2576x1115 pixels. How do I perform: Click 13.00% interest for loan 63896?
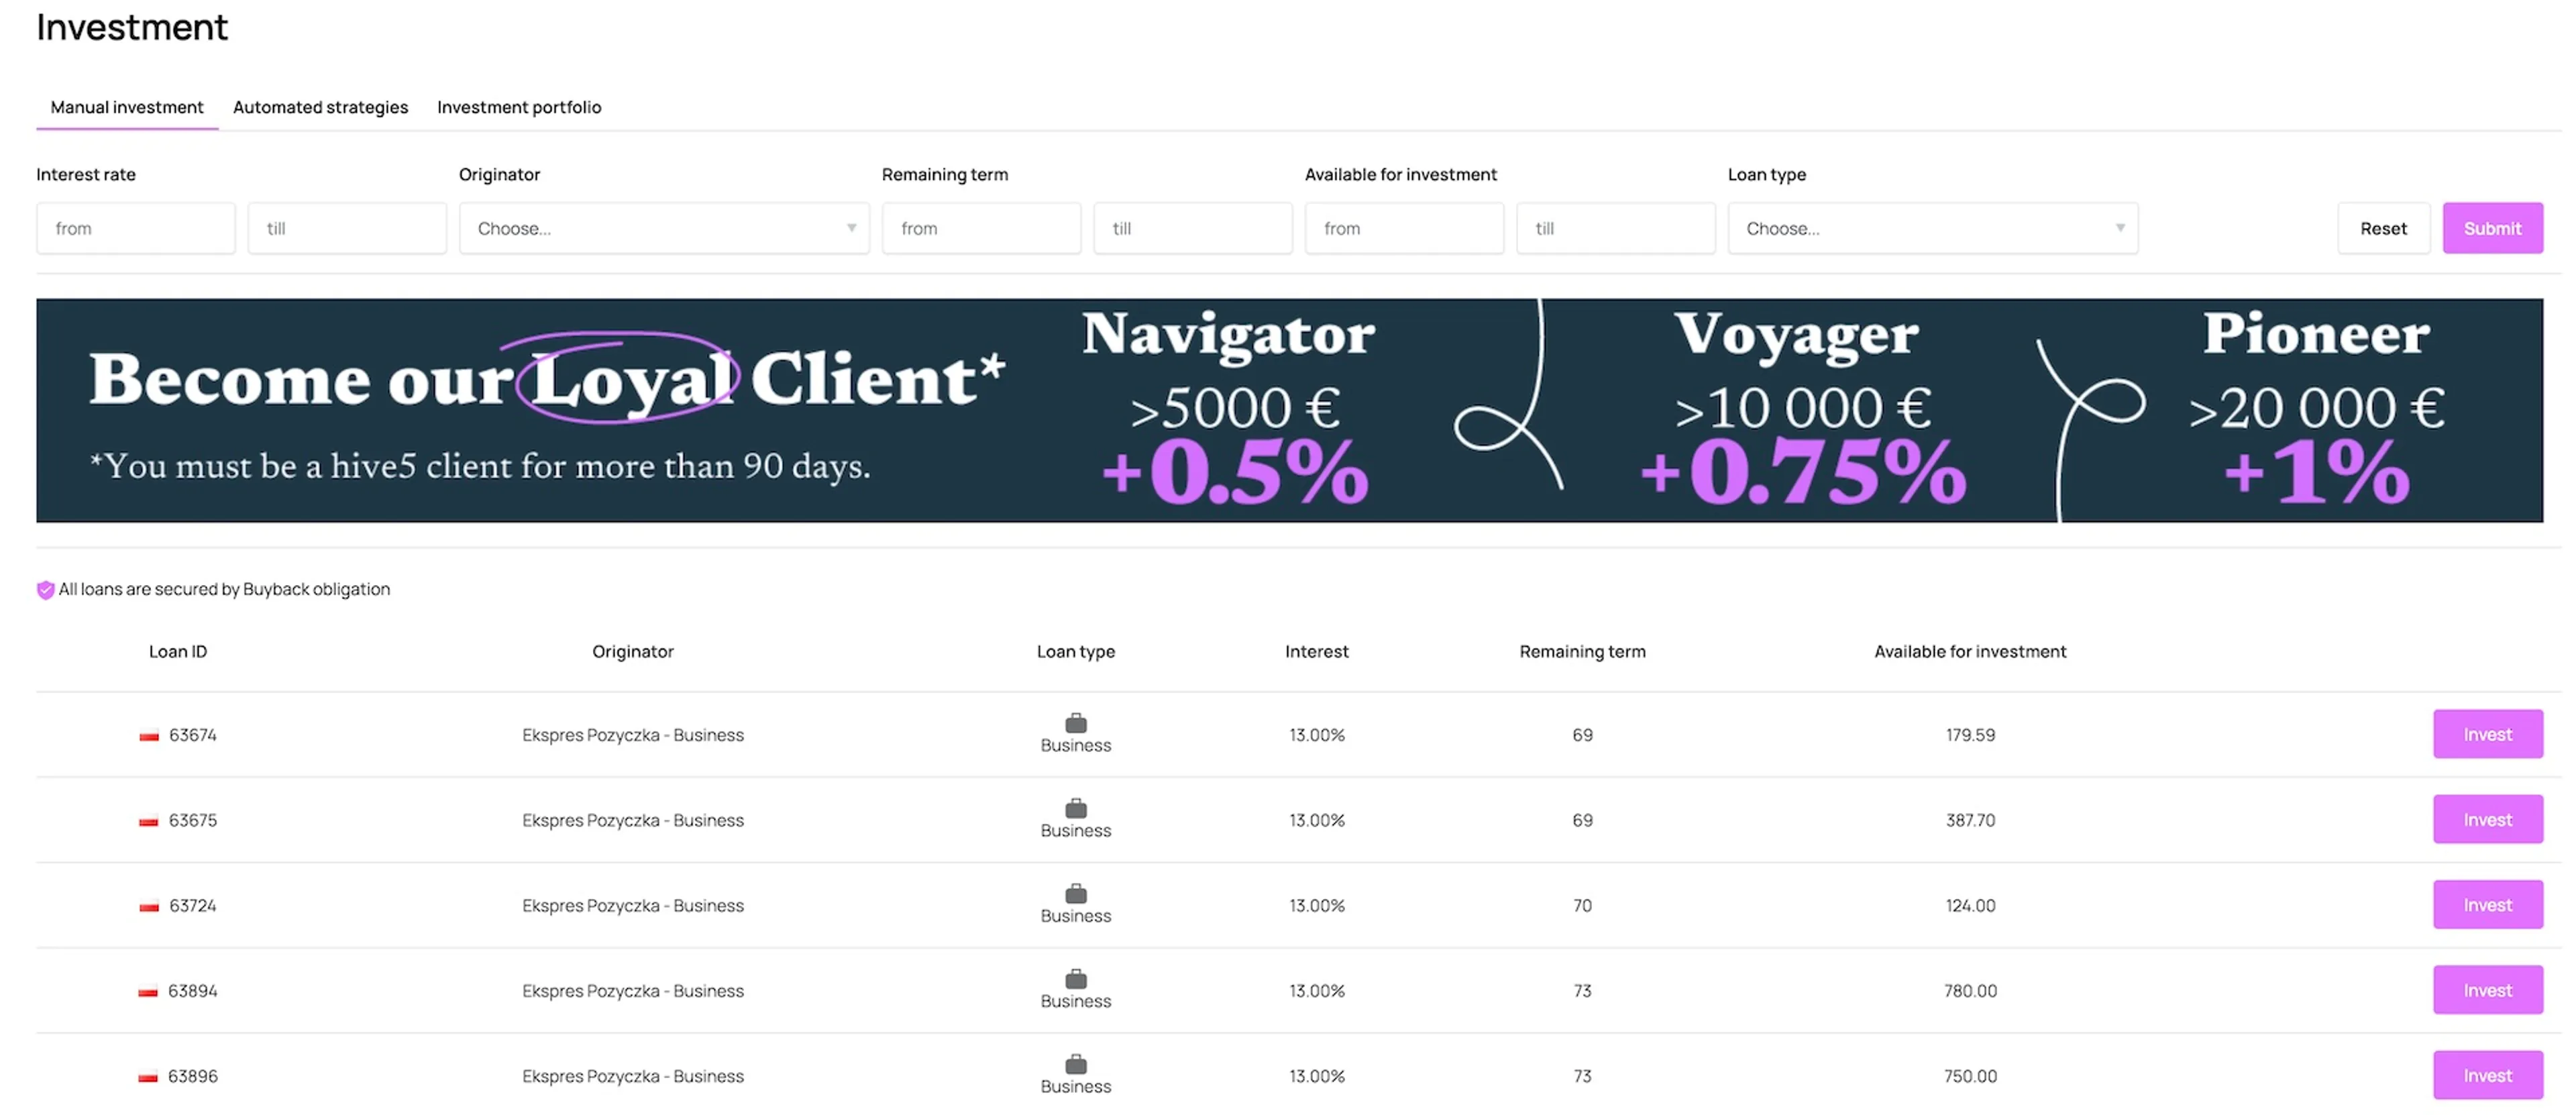point(1316,1076)
